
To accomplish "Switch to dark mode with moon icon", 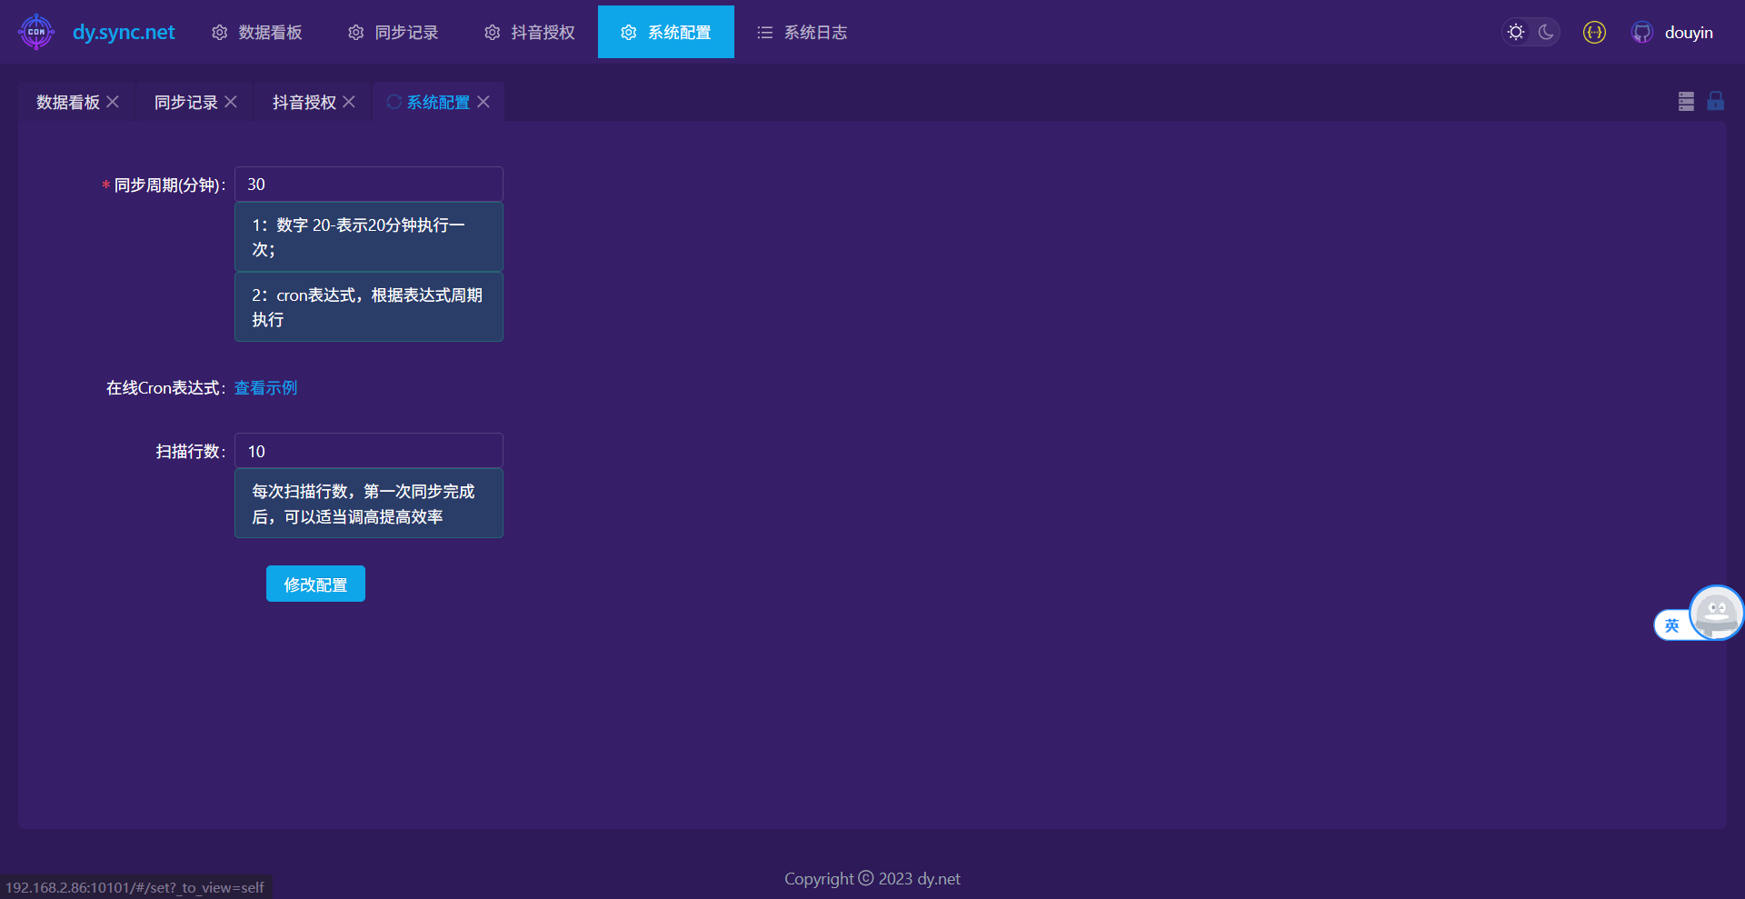I will pos(1546,33).
